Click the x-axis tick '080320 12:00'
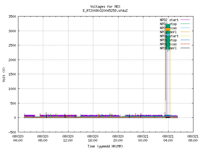Image resolution: width=199 pixels, height=149 pixels. pos(68,138)
